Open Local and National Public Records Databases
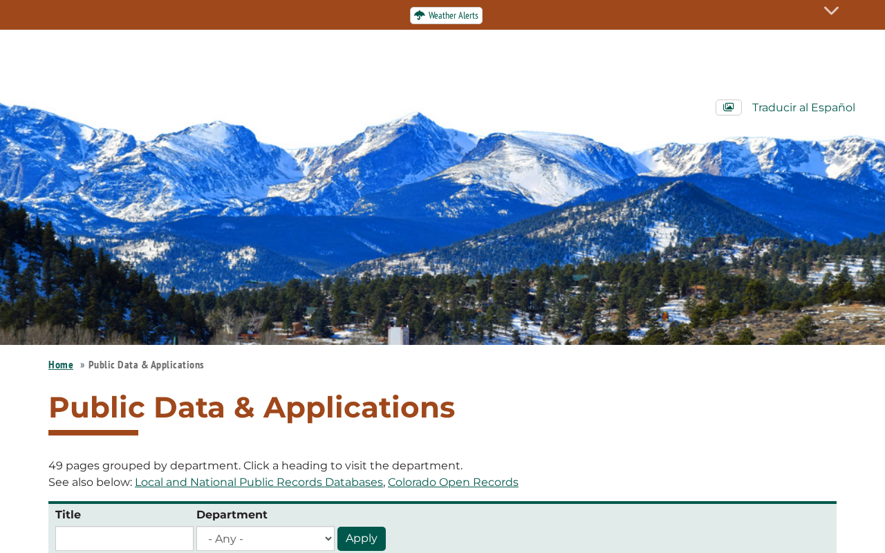Image resolution: width=885 pixels, height=553 pixels. 259,482
